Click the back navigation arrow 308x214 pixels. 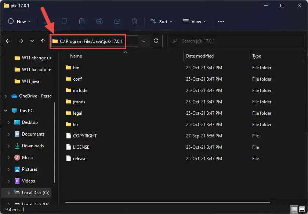click(8, 41)
